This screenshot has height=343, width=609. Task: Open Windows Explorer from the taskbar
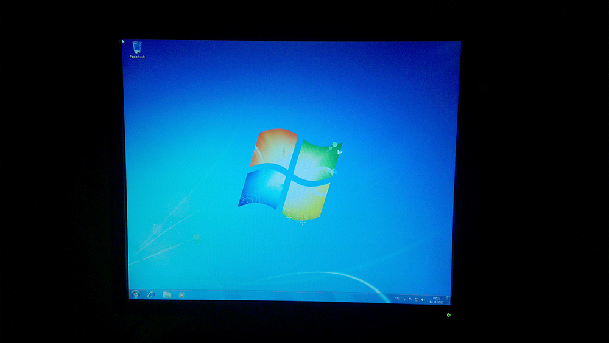(x=167, y=295)
